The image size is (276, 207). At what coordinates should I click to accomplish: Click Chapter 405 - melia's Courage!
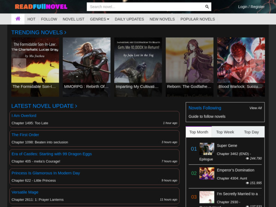36,161
